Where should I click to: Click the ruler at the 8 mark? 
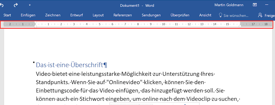coord(138,24)
